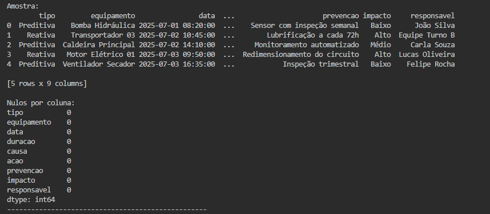The image size is (490, 214).
Task: Click timestamp 2025-07-01 08:20:00
Action: pos(177,26)
